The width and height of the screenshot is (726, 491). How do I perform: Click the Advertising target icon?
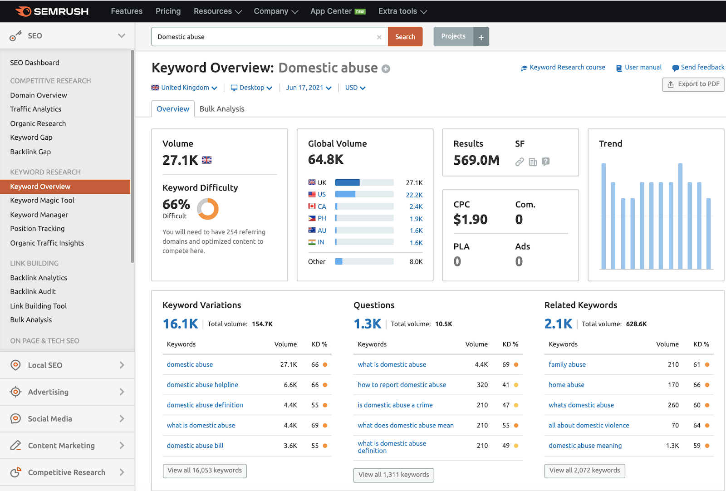click(15, 392)
